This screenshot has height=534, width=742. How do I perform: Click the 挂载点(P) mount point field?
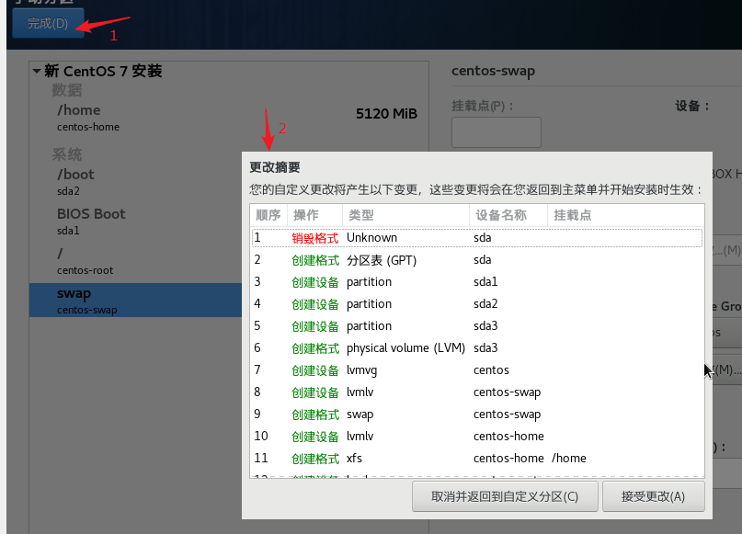(497, 132)
